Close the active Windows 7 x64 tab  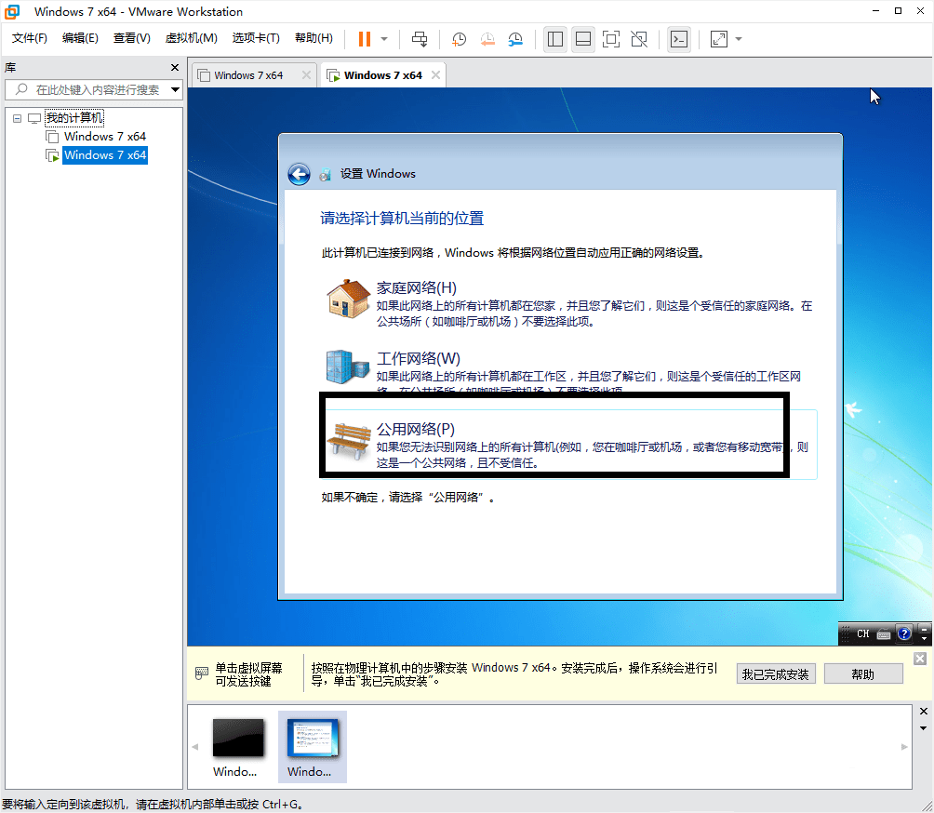pyautogui.click(x=436, y=75)
